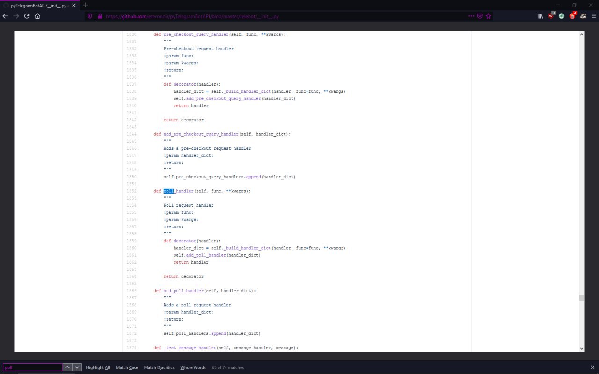
Task: Open page actions three-dot menu
Action: (x=471, y=16)
